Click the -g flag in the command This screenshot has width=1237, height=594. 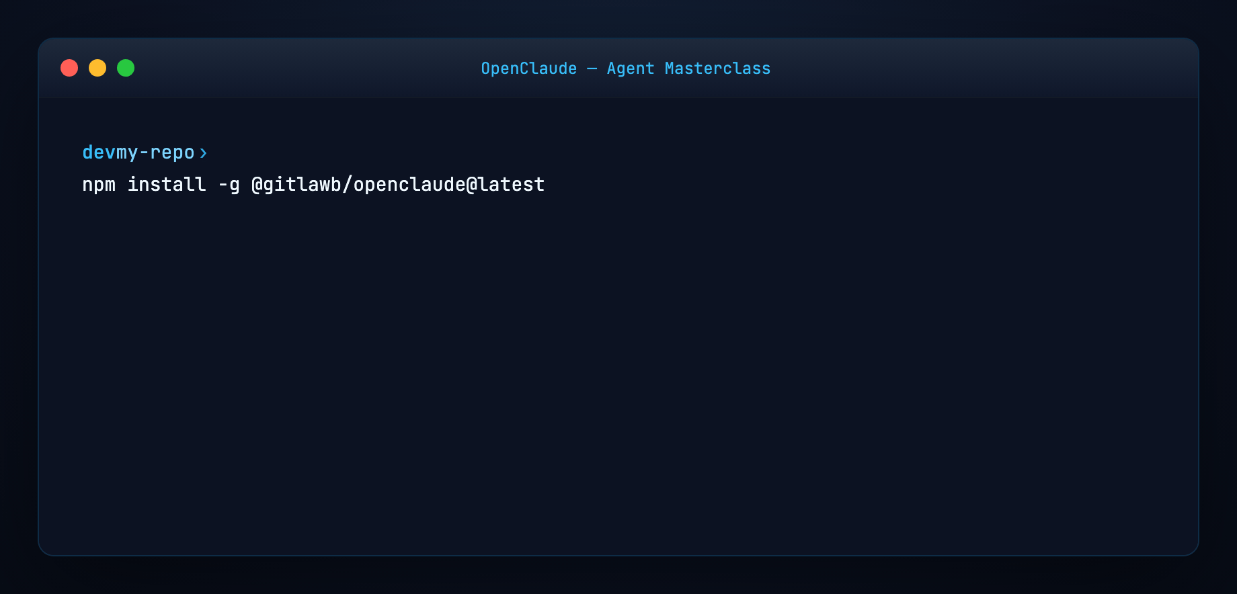point(229,185)
